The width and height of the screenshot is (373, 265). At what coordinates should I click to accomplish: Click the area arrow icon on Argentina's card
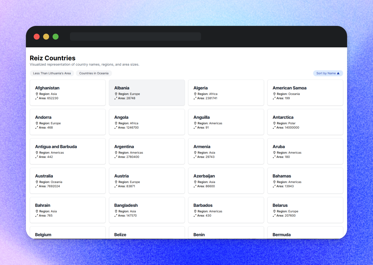116,157
